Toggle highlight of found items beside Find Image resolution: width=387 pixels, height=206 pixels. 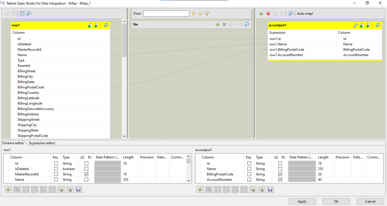(207, 14)
